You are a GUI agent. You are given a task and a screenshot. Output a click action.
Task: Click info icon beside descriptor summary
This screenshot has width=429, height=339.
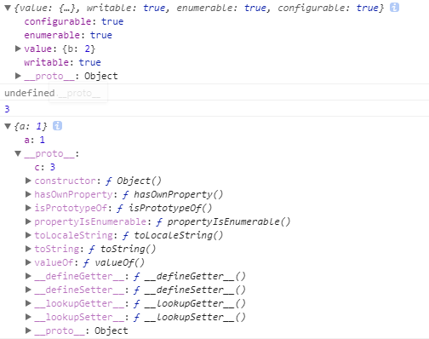(x=394, y=8)
